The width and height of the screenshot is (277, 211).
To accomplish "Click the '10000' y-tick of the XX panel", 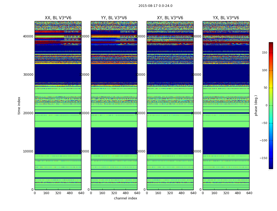I will 28,151.
